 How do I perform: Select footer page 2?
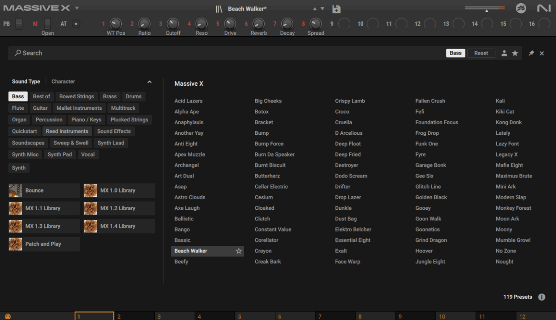click(x=134, y=316)
